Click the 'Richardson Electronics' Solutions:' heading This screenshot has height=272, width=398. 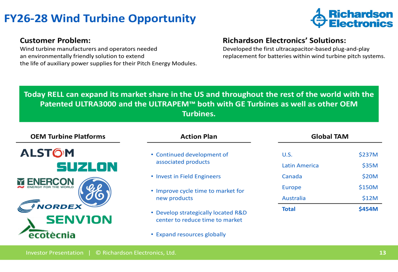[x=284, y=41]
